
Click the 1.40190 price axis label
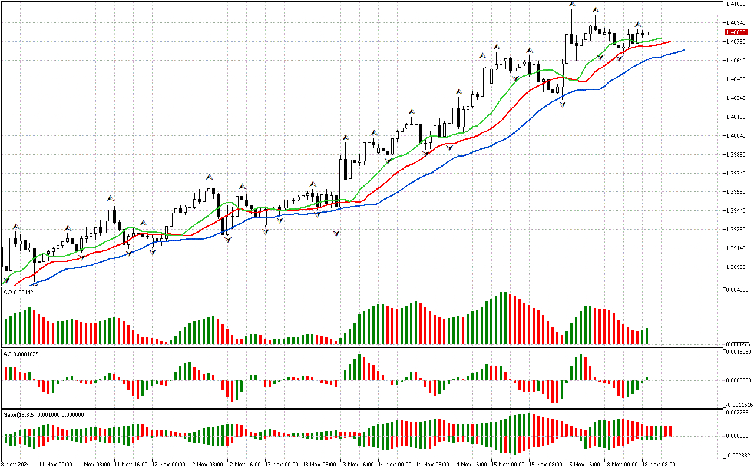pos(736,117)
